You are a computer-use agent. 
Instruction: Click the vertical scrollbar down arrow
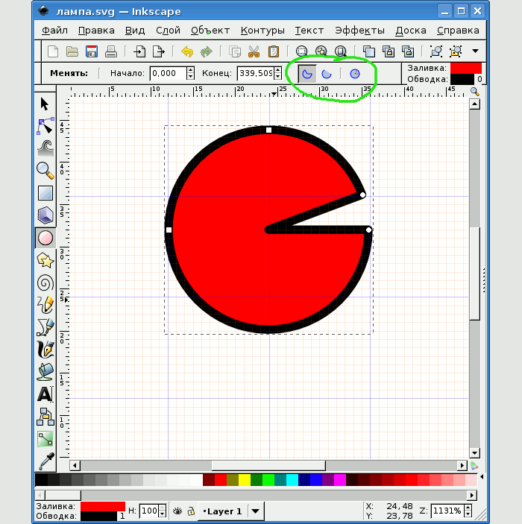click(x=474, y=453)
